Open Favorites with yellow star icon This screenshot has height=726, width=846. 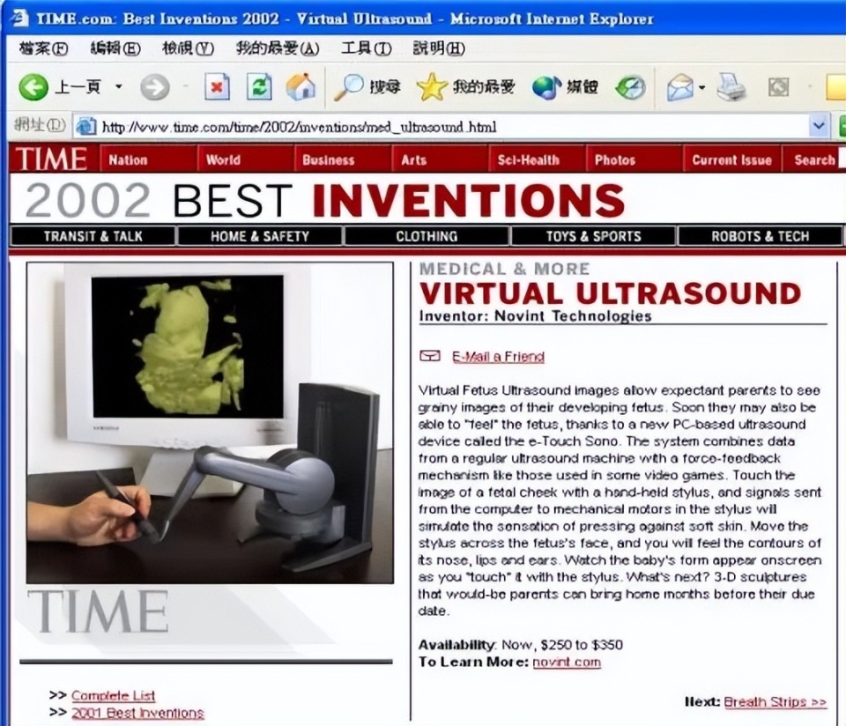click(x=432, y=87)
